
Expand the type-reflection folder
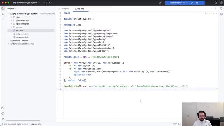pos(11,20)
